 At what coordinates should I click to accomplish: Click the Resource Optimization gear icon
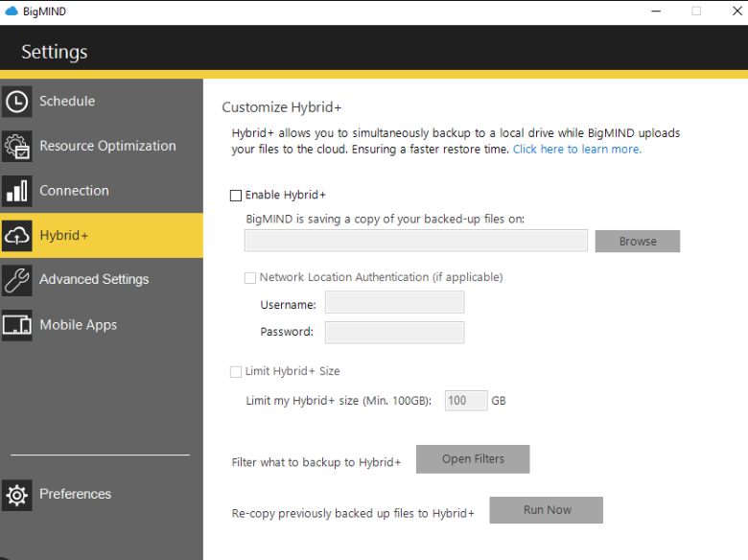(16, 146)
